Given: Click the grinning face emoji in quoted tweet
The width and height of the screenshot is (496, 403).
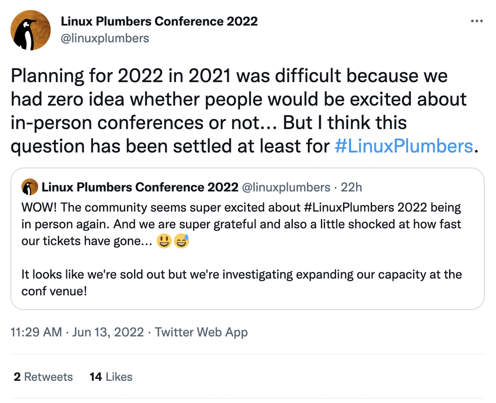Looking at the screenshot, I should pos(164,242).
